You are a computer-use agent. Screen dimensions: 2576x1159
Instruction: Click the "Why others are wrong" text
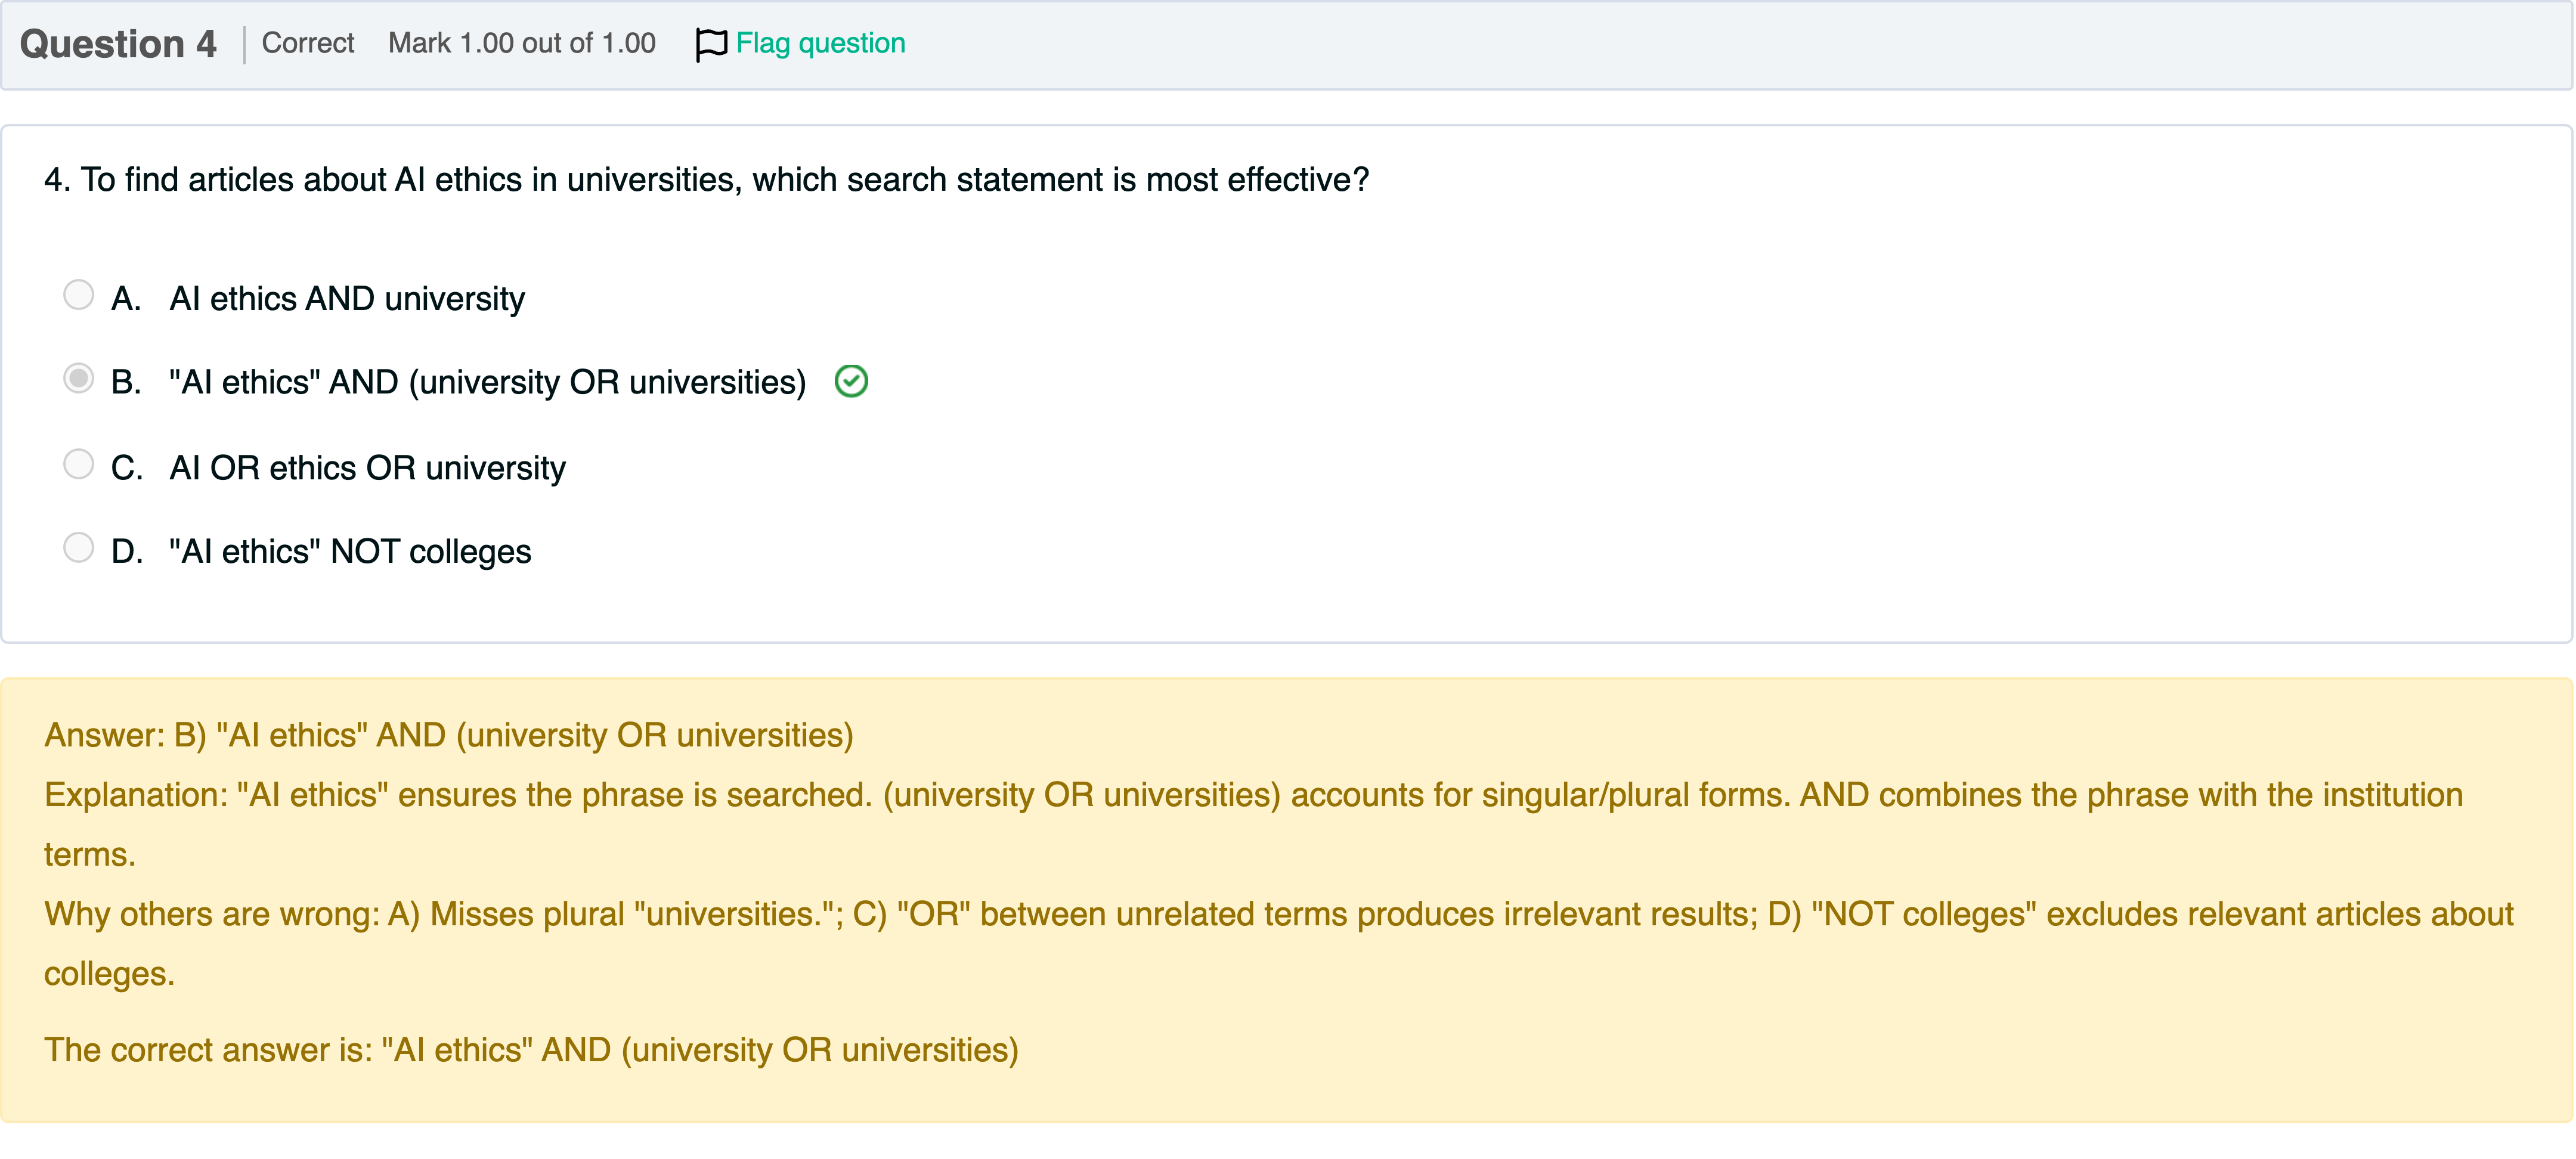point(1277,914)
